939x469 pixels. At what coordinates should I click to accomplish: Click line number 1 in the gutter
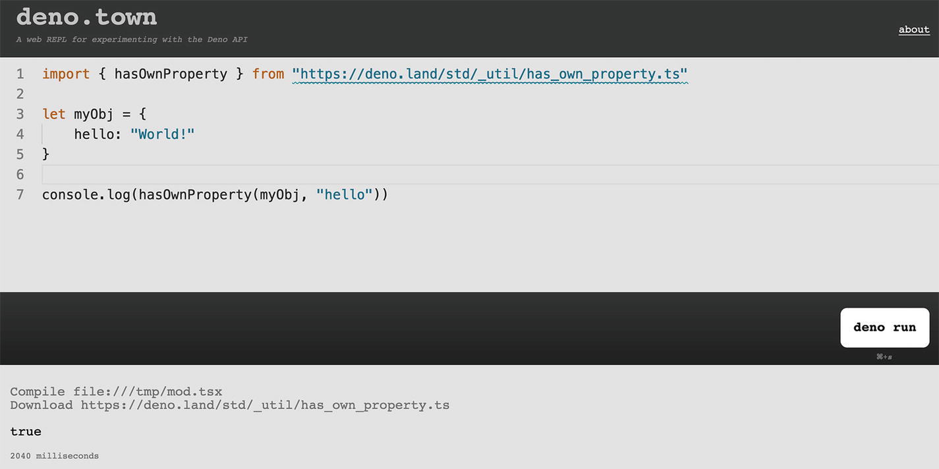coord(20,73)
